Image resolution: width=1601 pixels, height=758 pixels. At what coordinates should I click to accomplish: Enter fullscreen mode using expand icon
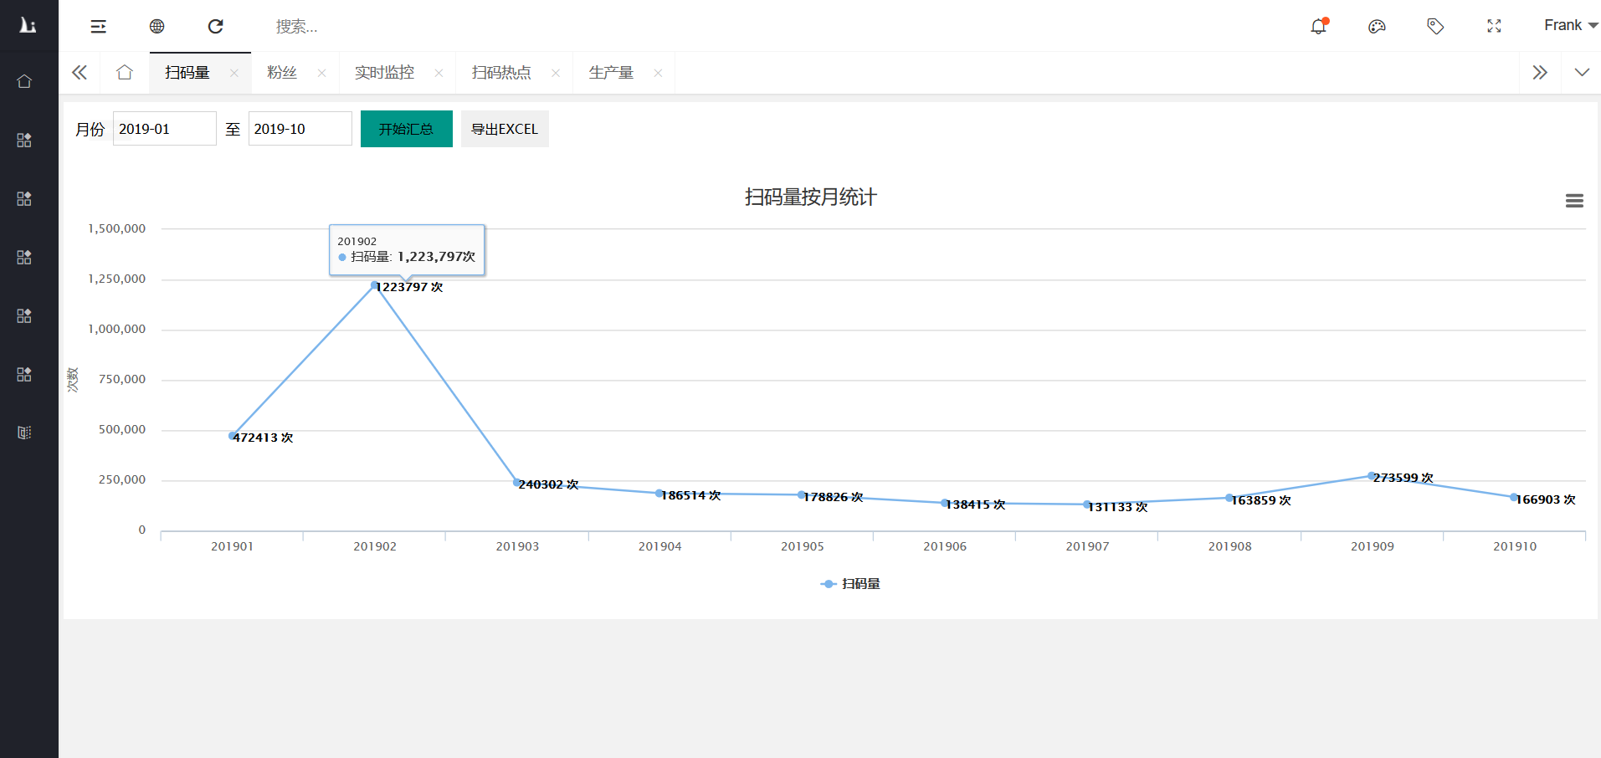(1494, 27)
